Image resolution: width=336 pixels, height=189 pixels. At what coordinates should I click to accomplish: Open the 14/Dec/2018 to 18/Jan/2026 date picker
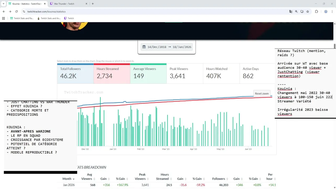[x=167, y=47]
